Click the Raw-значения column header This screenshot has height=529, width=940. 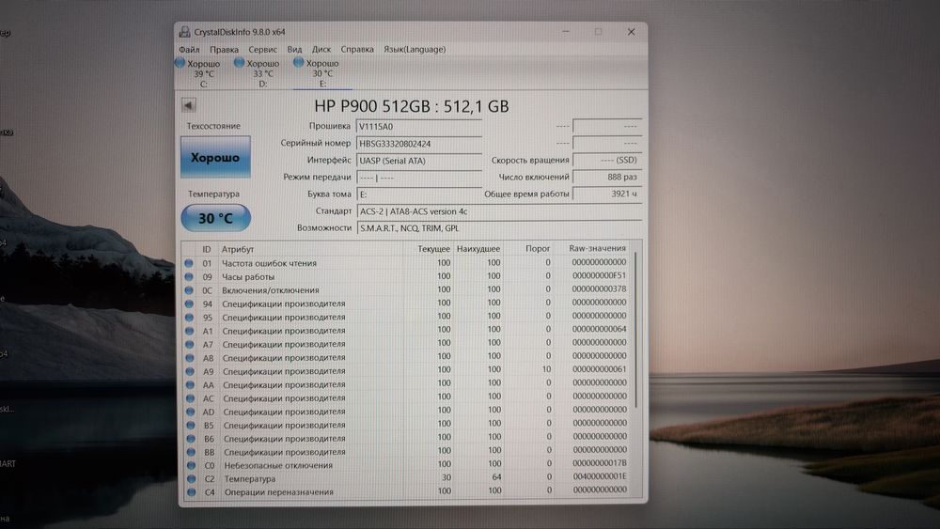[x=597, y=248]
